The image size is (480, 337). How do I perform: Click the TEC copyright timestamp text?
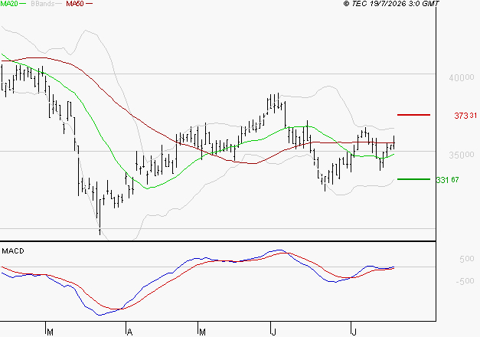(x=391, y=4)
